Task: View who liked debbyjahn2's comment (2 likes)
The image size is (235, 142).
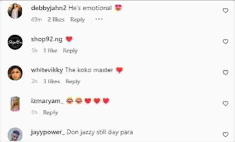Action: point(56,20)
